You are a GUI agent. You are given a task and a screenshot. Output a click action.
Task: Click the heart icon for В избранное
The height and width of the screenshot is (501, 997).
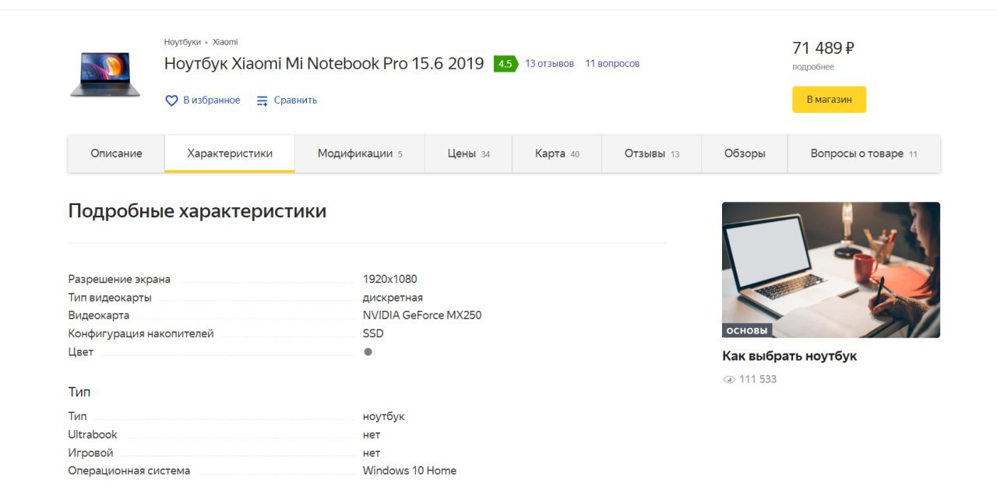point(171,101)
